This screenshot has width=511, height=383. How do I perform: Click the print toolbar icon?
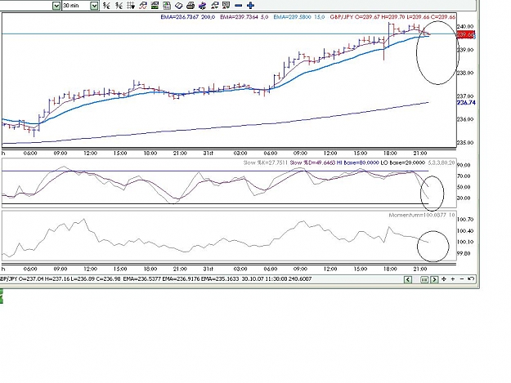coord(191,6)
